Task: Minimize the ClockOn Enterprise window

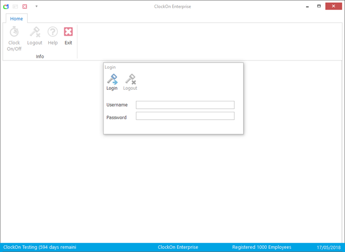Action: pos(307,6)
